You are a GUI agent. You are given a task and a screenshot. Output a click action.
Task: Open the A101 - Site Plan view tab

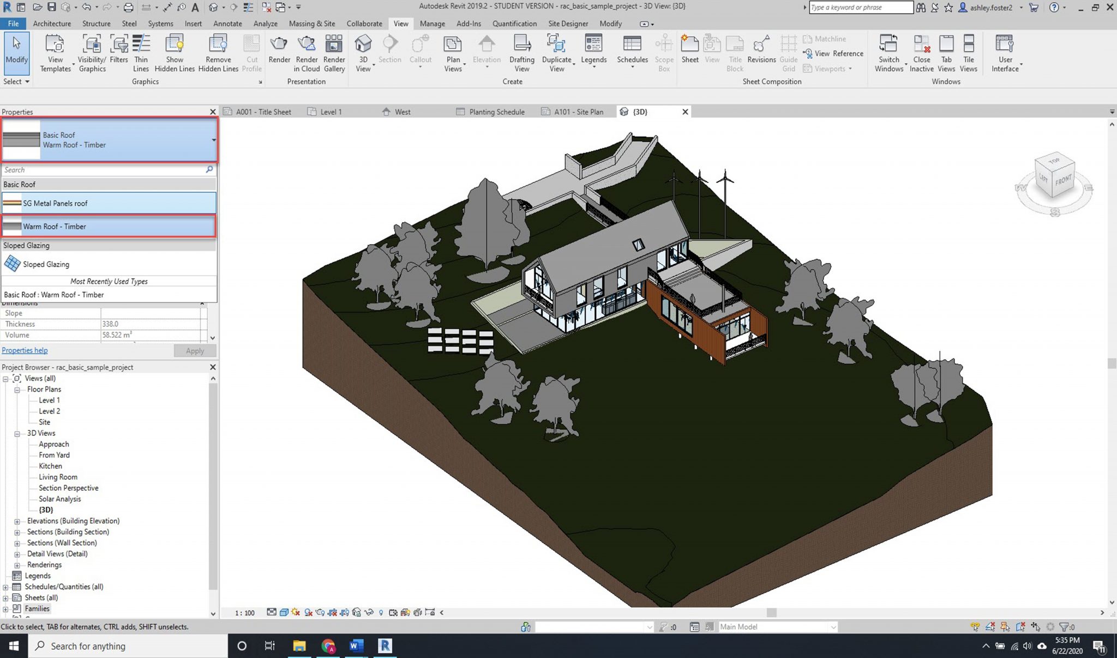tap(578, 112)
